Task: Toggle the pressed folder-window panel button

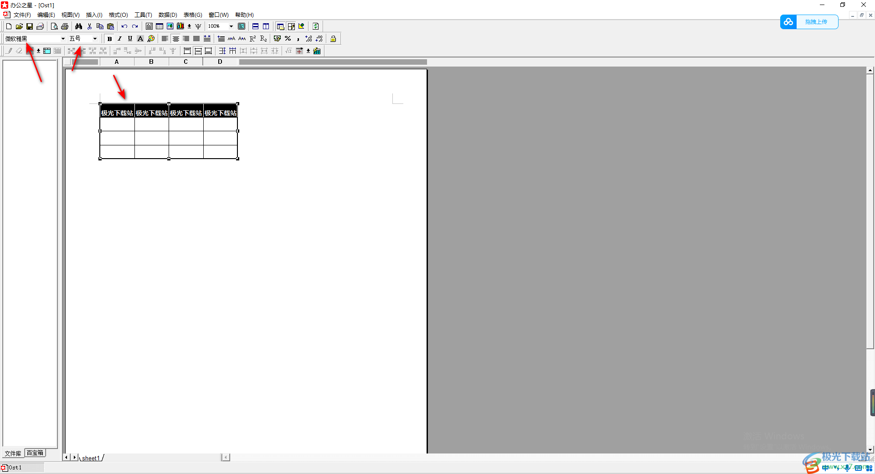Action: tap(280, 26)
